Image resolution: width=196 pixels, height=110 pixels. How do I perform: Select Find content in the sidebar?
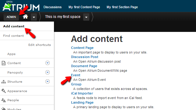coord(13,36)
